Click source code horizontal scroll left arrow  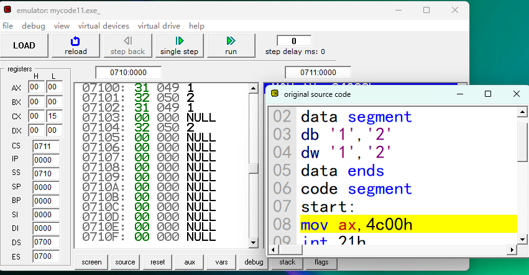(274, 250)
